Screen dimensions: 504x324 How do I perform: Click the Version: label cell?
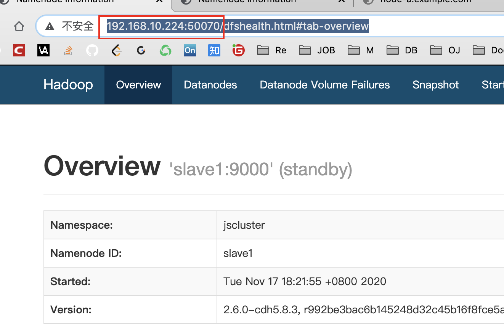tap(130, 310)
